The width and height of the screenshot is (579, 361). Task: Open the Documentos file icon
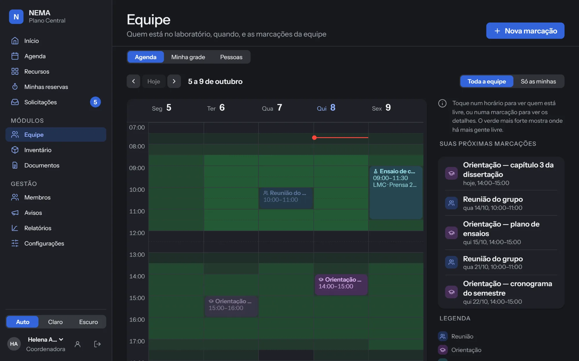(15, 165)
